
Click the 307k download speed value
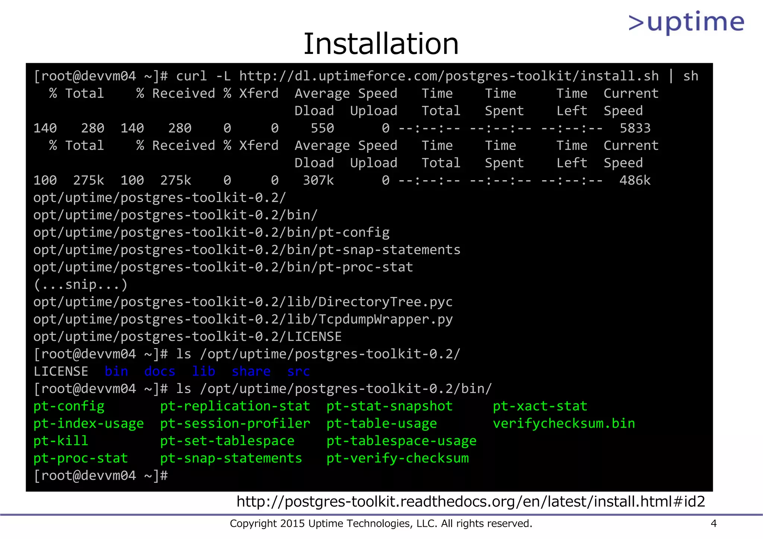[318, 180]
